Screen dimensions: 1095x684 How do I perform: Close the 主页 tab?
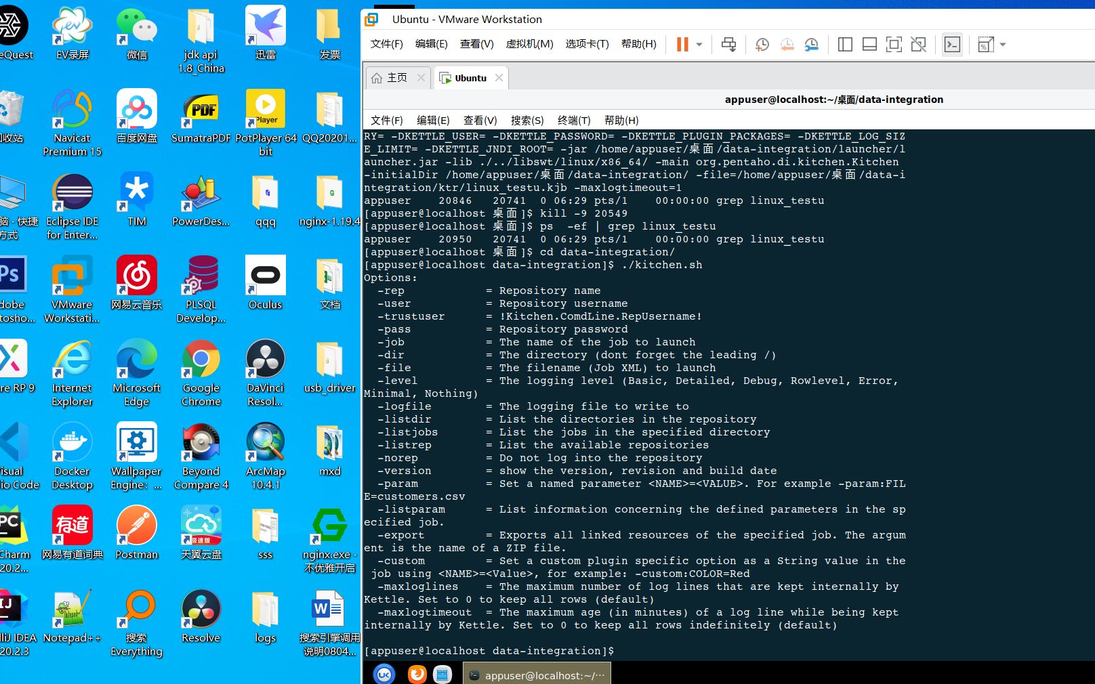point(421,78)
